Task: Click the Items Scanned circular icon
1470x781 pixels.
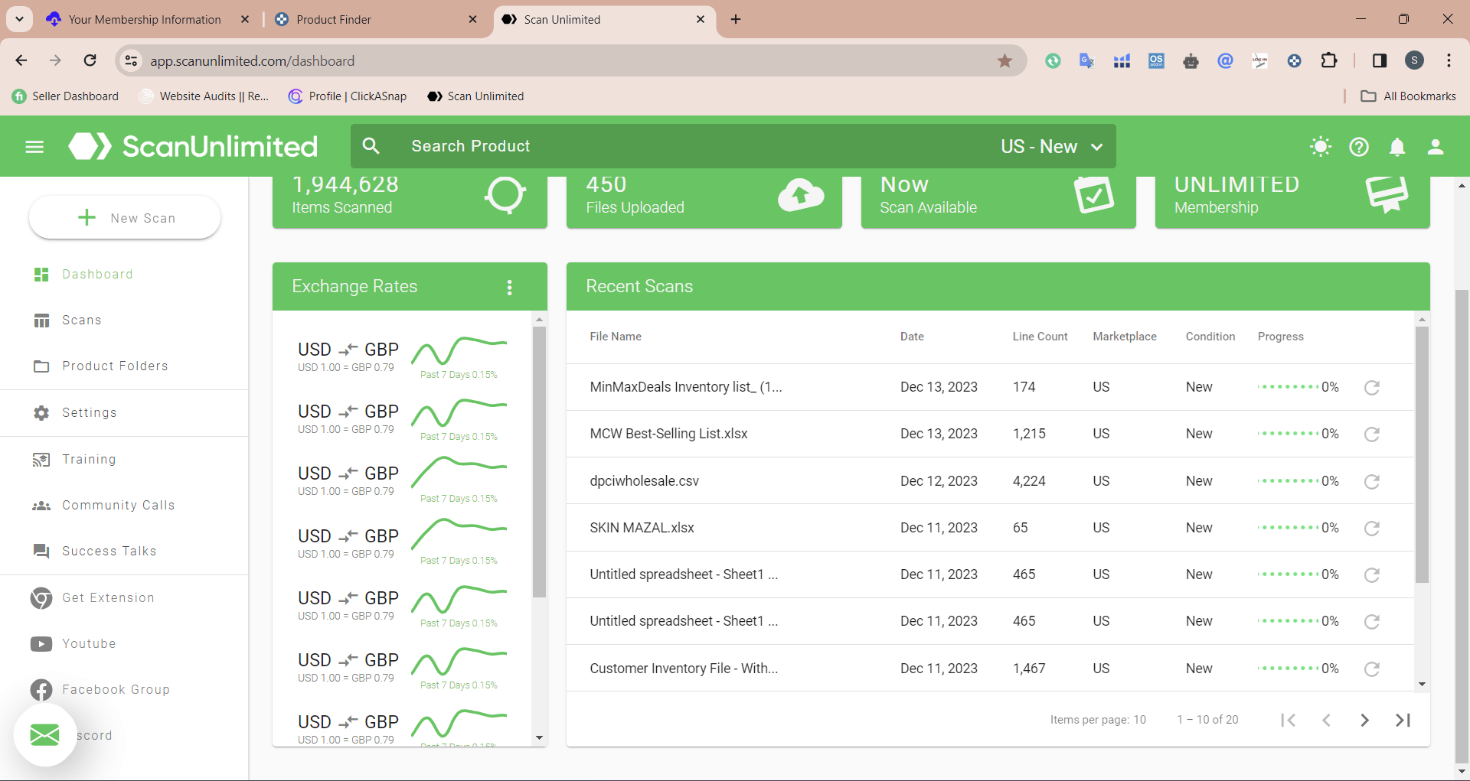Action: point(505,194)
